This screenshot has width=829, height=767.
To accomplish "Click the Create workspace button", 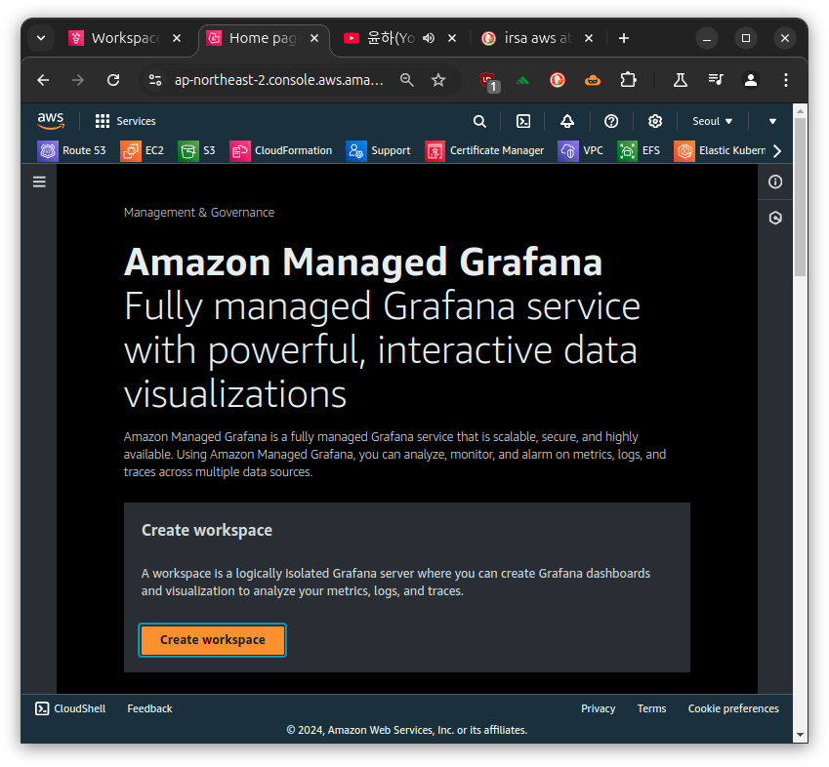I will [x=213, y=640].
